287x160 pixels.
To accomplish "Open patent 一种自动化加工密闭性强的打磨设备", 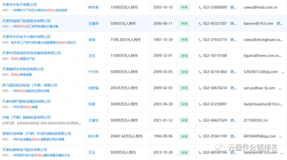I will (x=35, y=26).
